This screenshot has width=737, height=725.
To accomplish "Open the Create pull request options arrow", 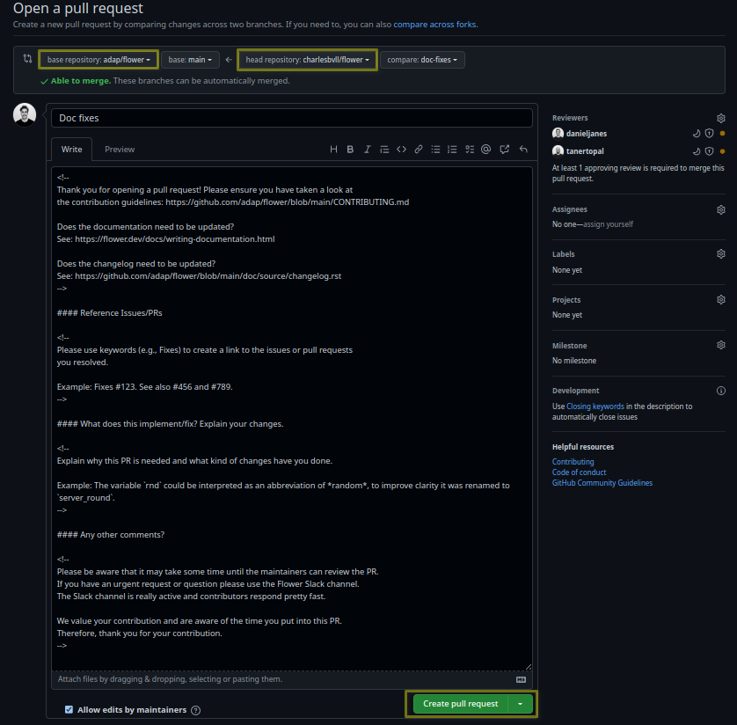I will (x=521, y=704).
